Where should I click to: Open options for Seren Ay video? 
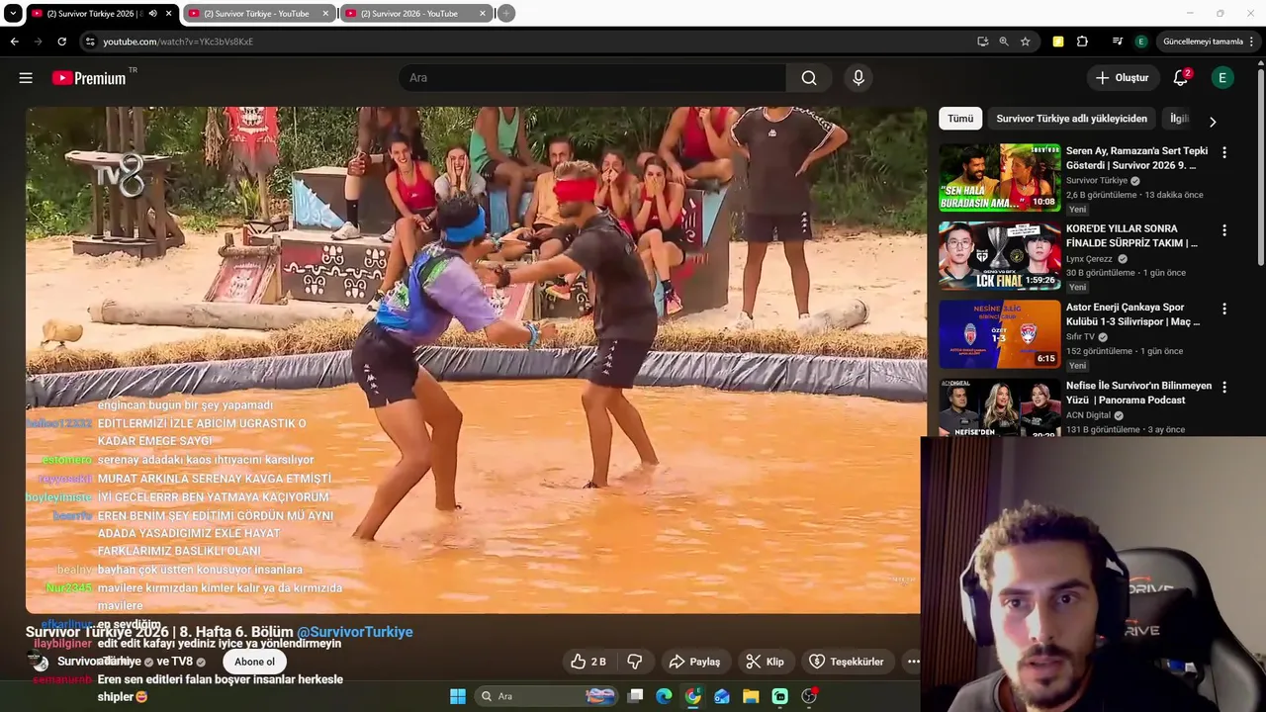coord(1224,152)
